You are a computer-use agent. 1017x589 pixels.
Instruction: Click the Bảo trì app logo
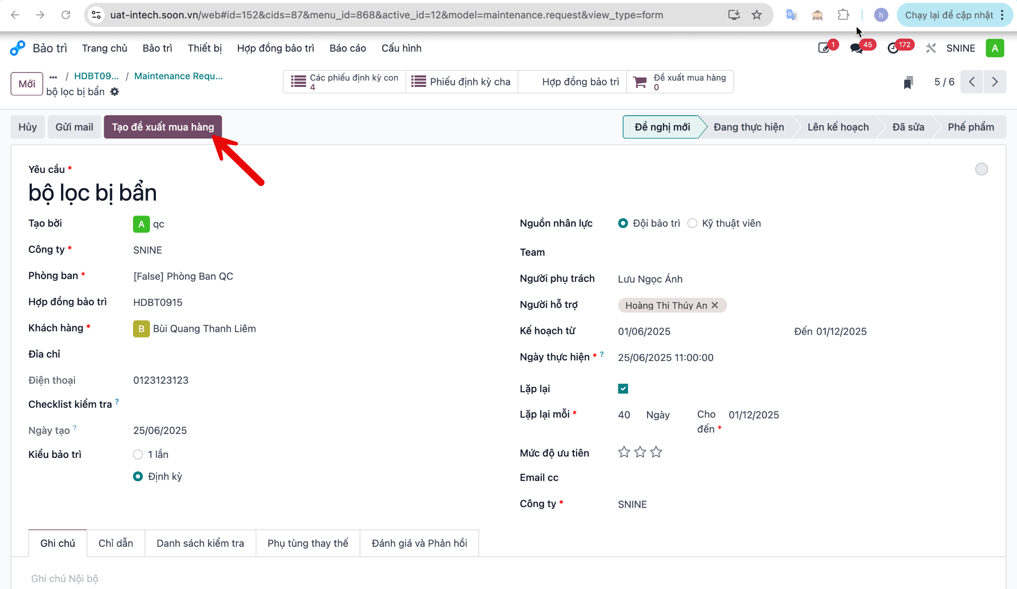17,48
